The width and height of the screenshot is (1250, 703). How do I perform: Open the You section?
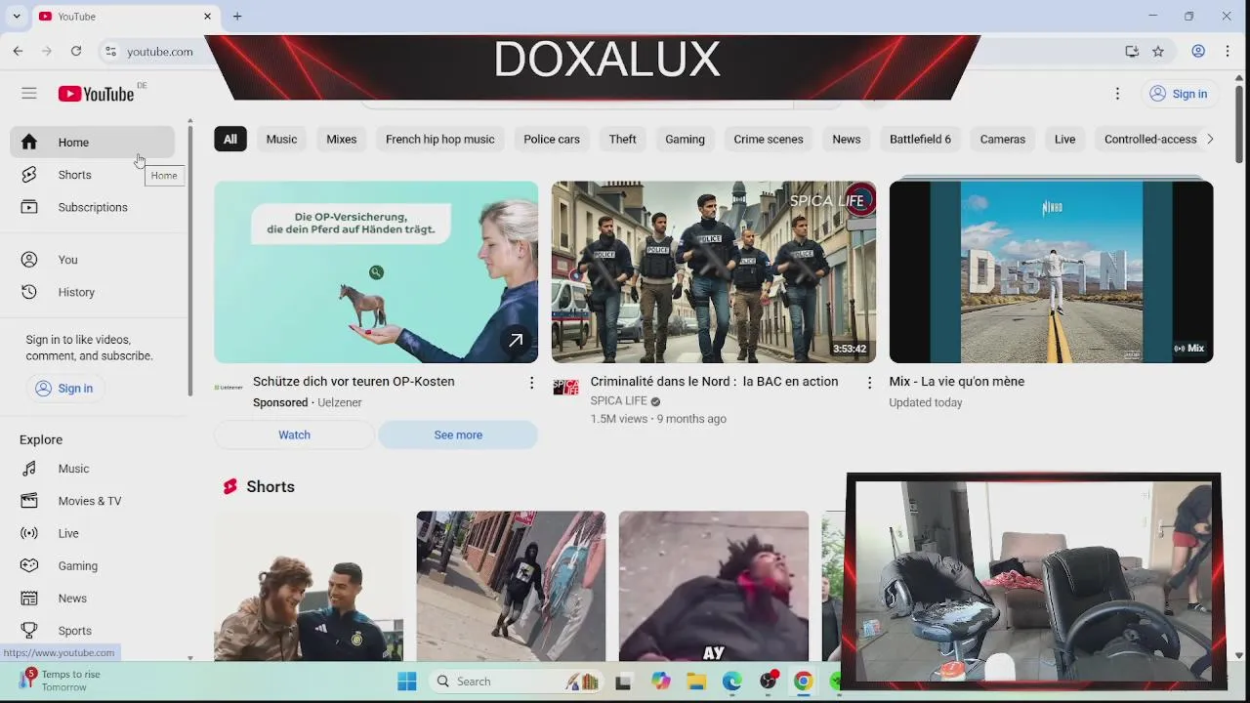pos(93,260)
